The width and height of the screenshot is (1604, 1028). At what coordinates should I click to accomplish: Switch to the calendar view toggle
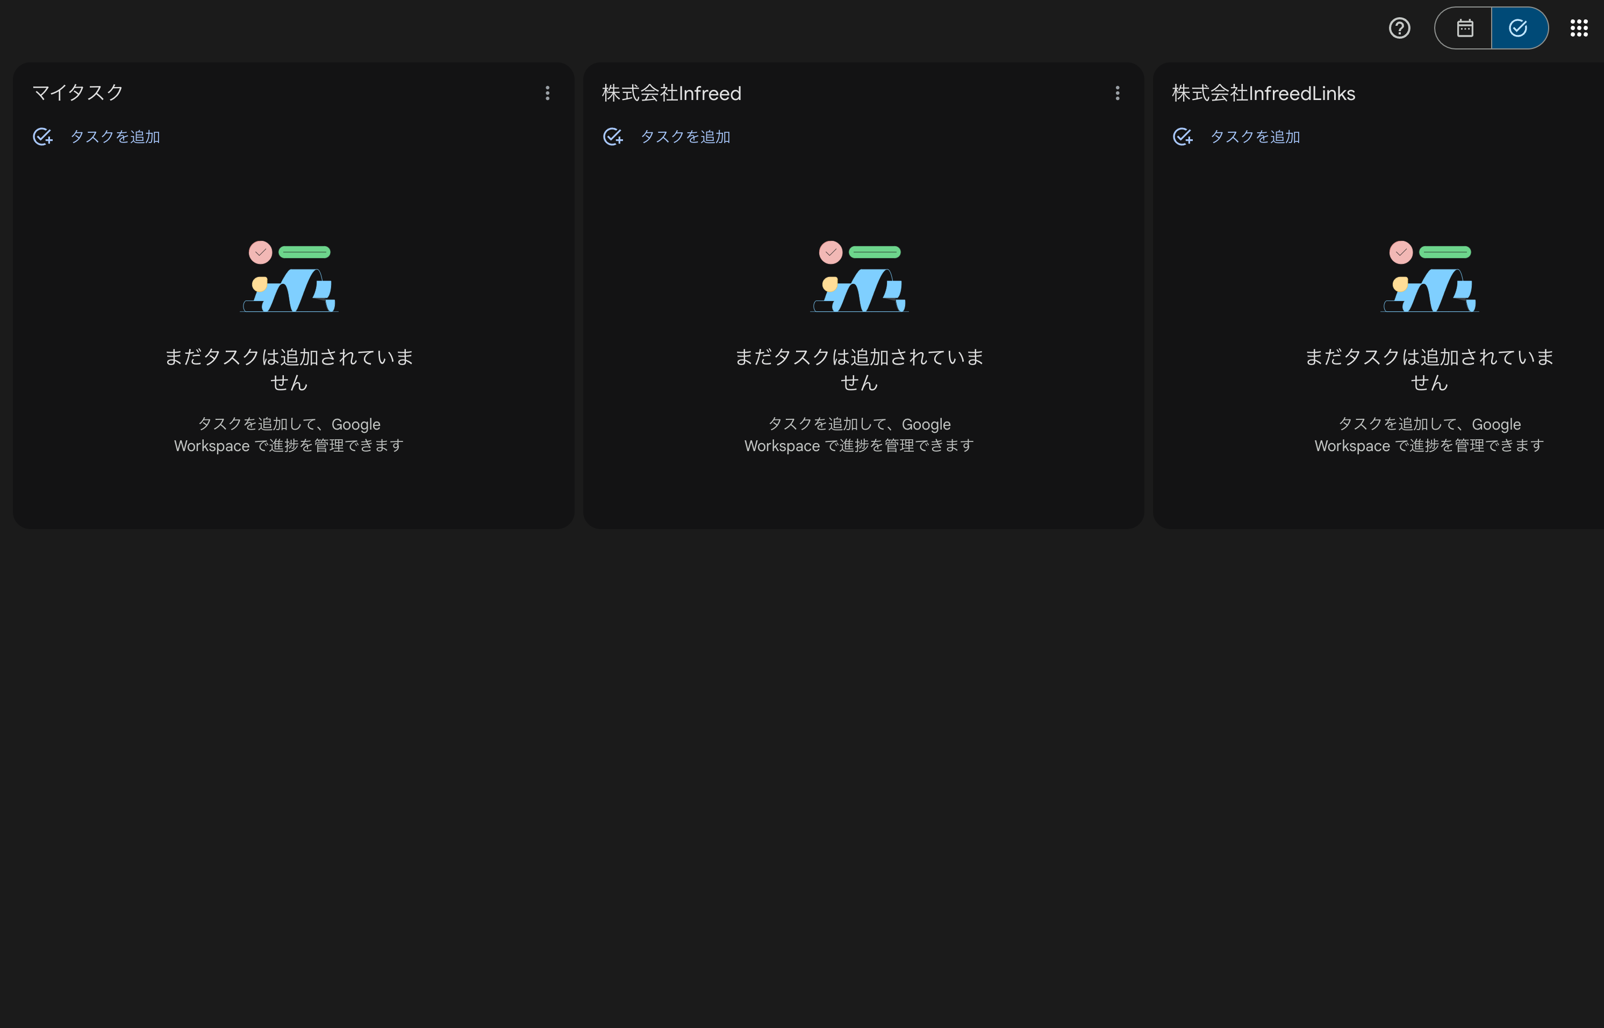(1464, 28)
